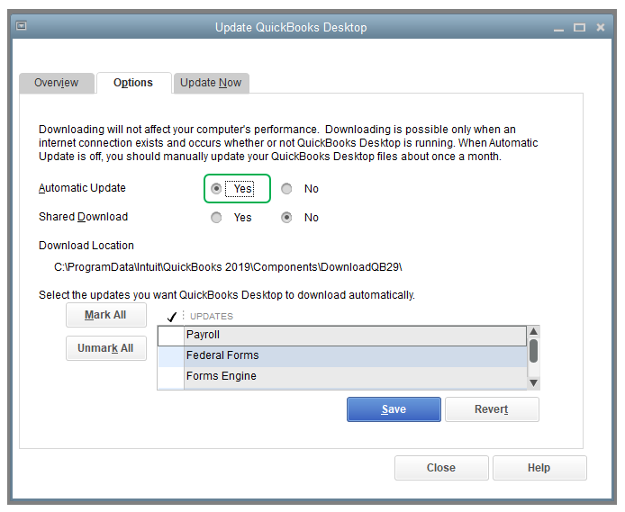Open the window system menu icon
The width and height of the screenshot is (625, 512).
(21, 26)
